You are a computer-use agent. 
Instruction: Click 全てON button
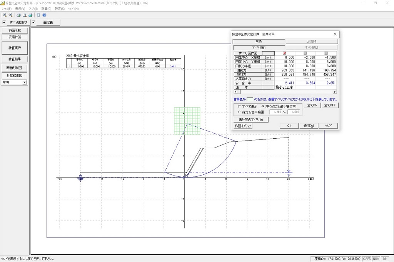312,105
